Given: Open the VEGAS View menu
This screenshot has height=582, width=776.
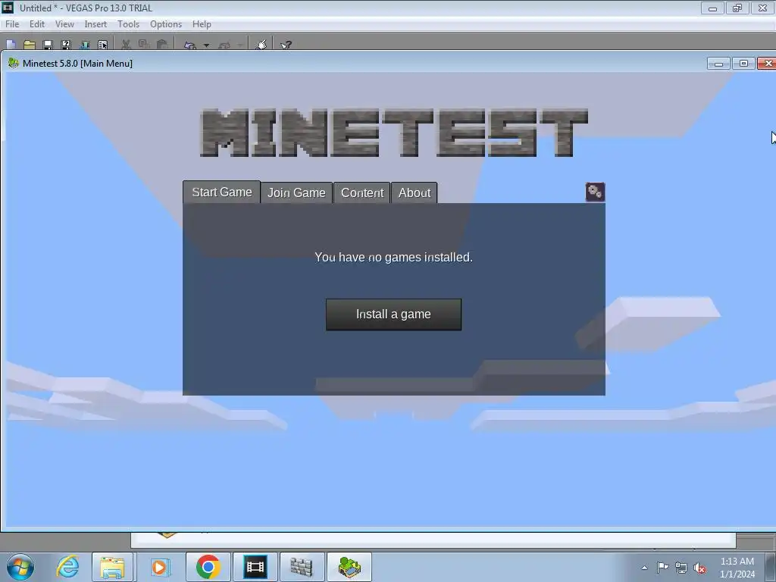Looking at the screenshot, I should point(64,23).
